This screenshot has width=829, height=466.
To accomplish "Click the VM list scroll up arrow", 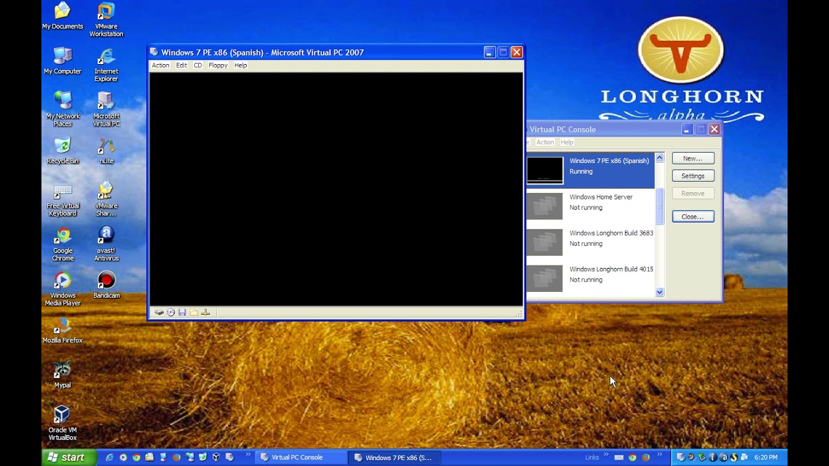I will click(659, 158).
